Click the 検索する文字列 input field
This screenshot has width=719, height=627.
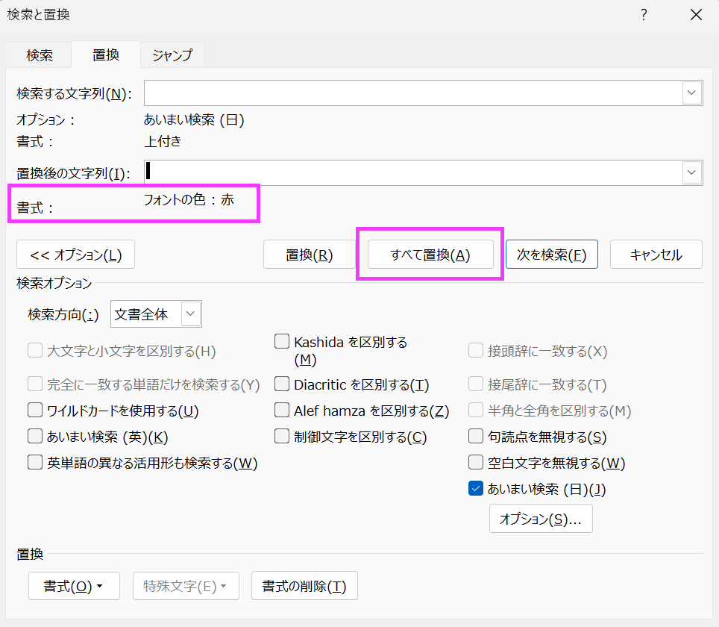tap(412, 93)
